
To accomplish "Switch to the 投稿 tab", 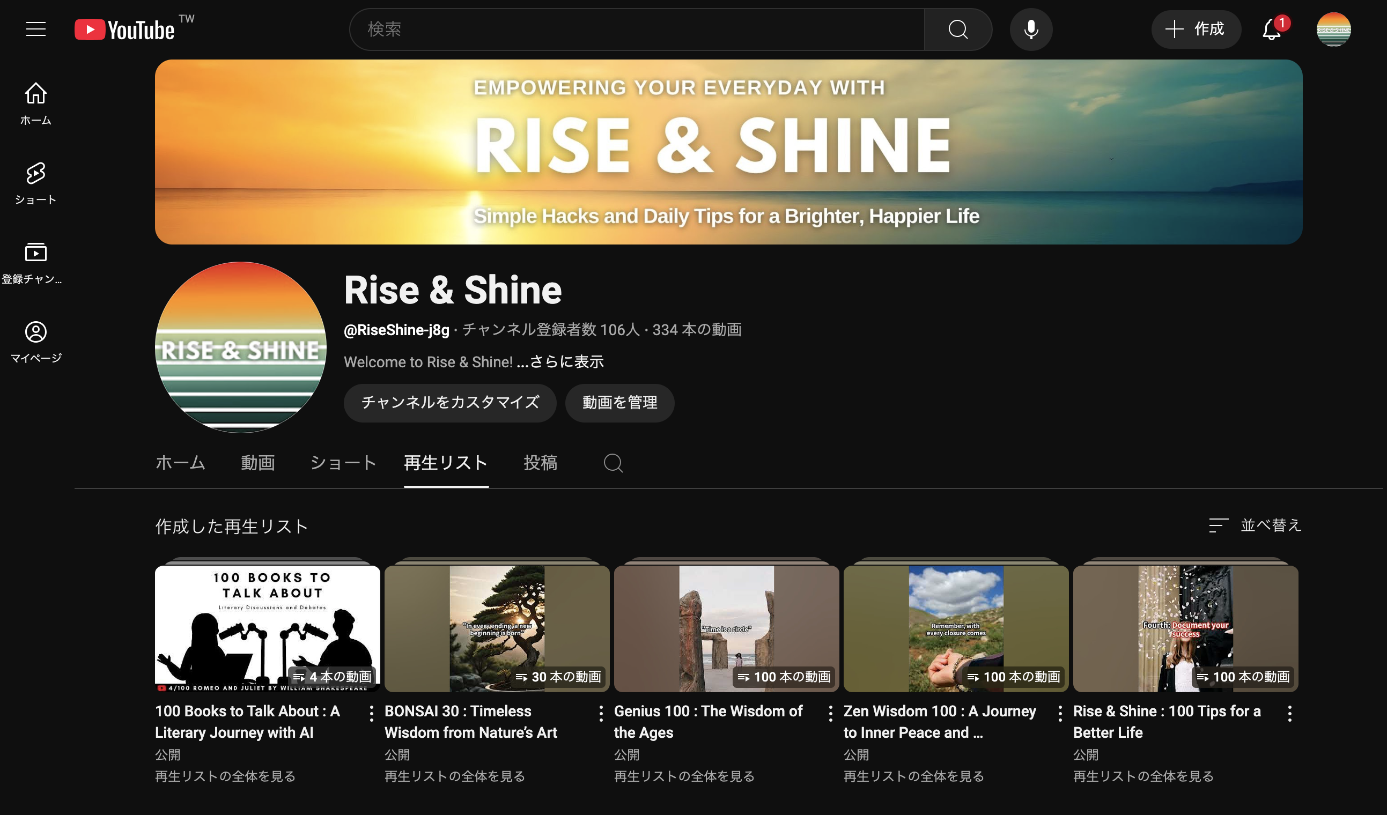I will [x=540, y=463].
